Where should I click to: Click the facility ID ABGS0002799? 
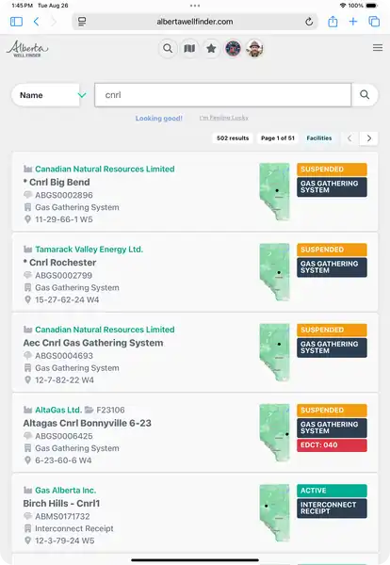pyautogui.click(x=63, y=275)
